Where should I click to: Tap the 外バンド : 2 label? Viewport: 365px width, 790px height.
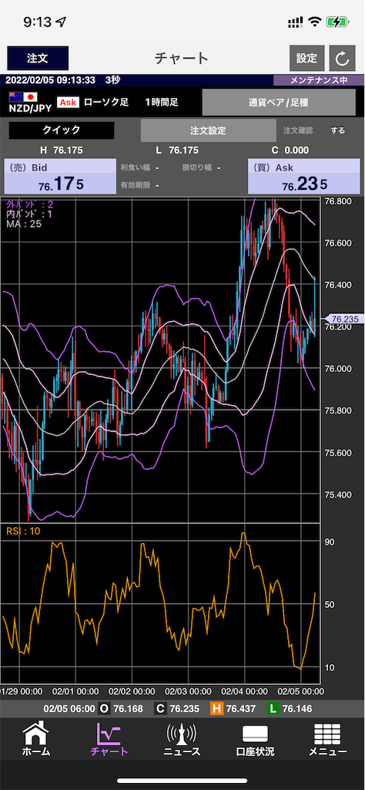(x=30, y=204)
